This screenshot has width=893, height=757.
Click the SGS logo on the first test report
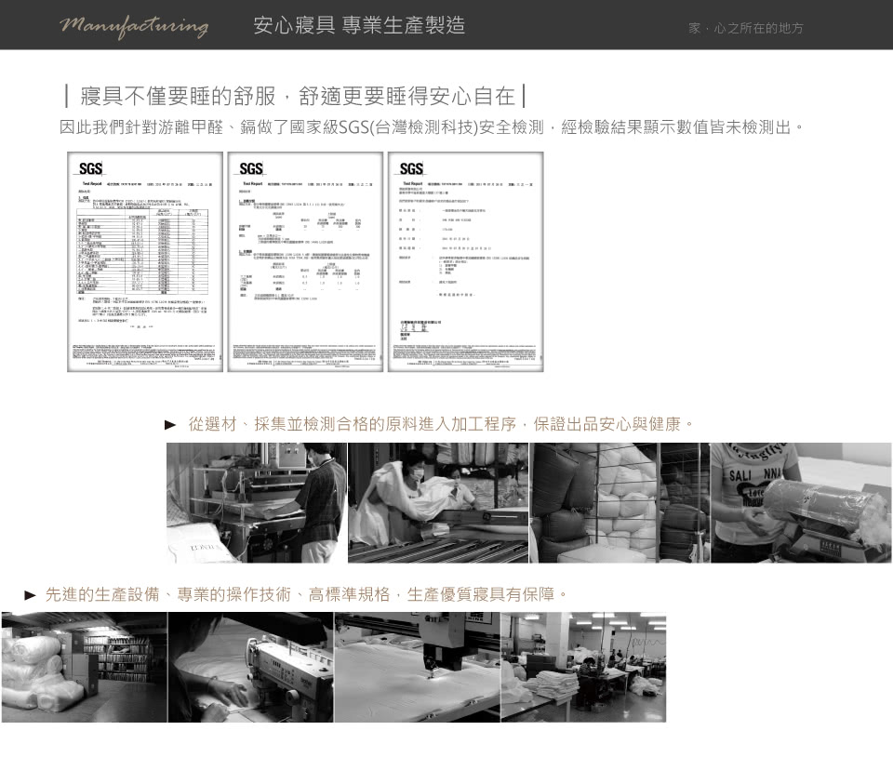pos(90,169)
